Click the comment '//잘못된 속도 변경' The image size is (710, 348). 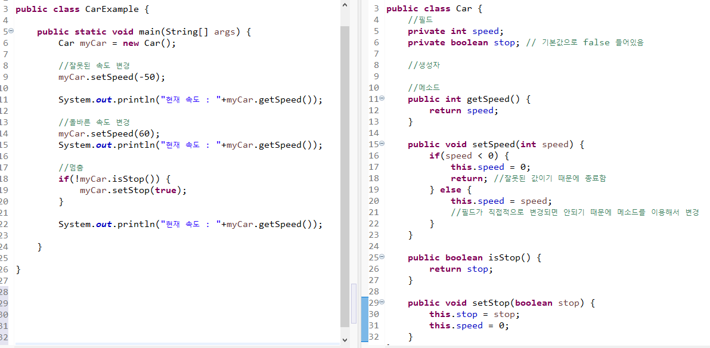pyautogui.click(x=94, y=66)
